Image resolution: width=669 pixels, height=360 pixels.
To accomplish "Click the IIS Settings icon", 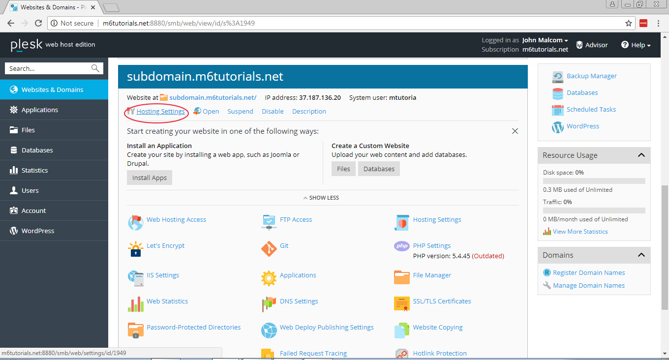I will coord(135,278).
